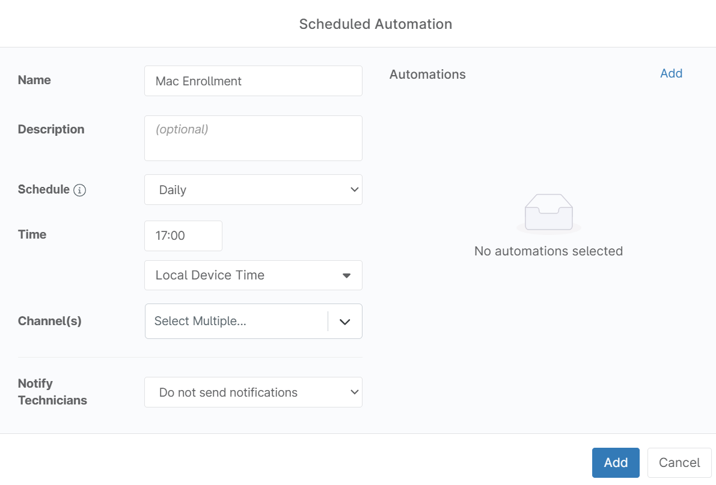Screen dimensions: 716x485
Task: Click the caret arrow beside Local Device Time
Action: tap(347, 275)
